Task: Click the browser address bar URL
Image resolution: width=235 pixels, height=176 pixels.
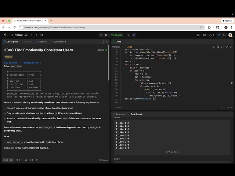Action: click(x=55, y=27)
